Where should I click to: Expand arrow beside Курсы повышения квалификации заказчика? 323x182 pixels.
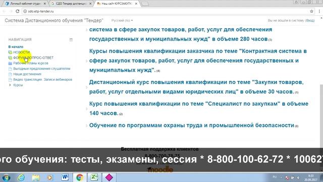tap(87, 61)
